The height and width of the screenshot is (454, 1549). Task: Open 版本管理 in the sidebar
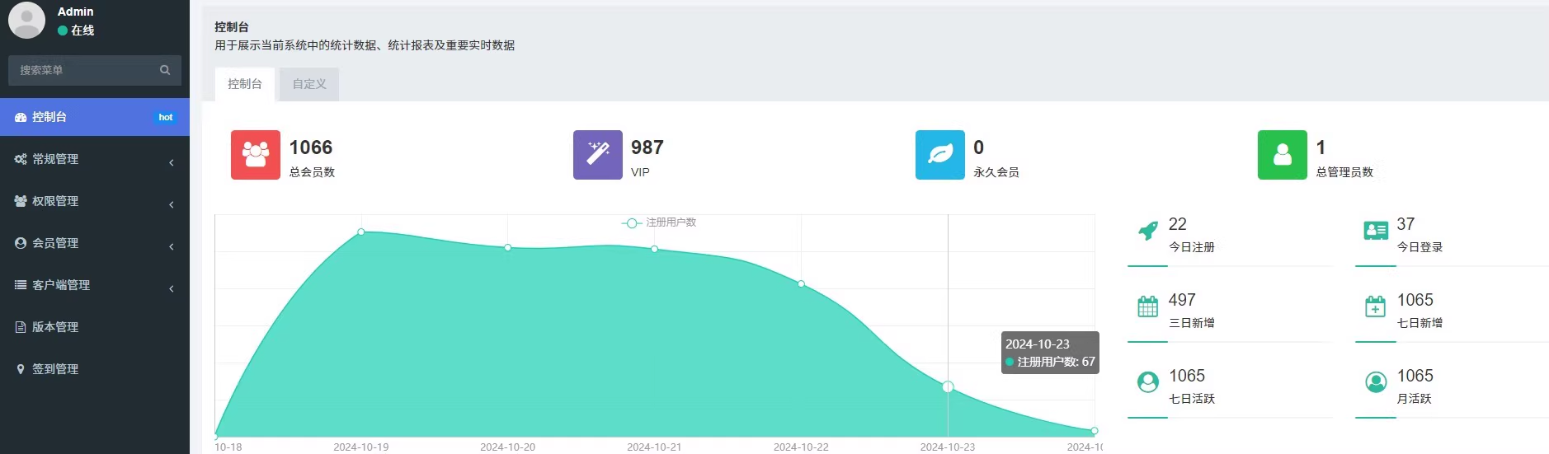click(x=55, y=327)
